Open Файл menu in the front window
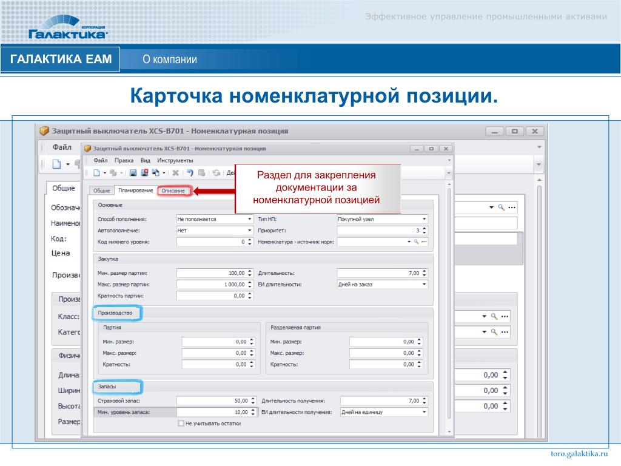This screenshot has width=621, height=466. tap(101, 160)
